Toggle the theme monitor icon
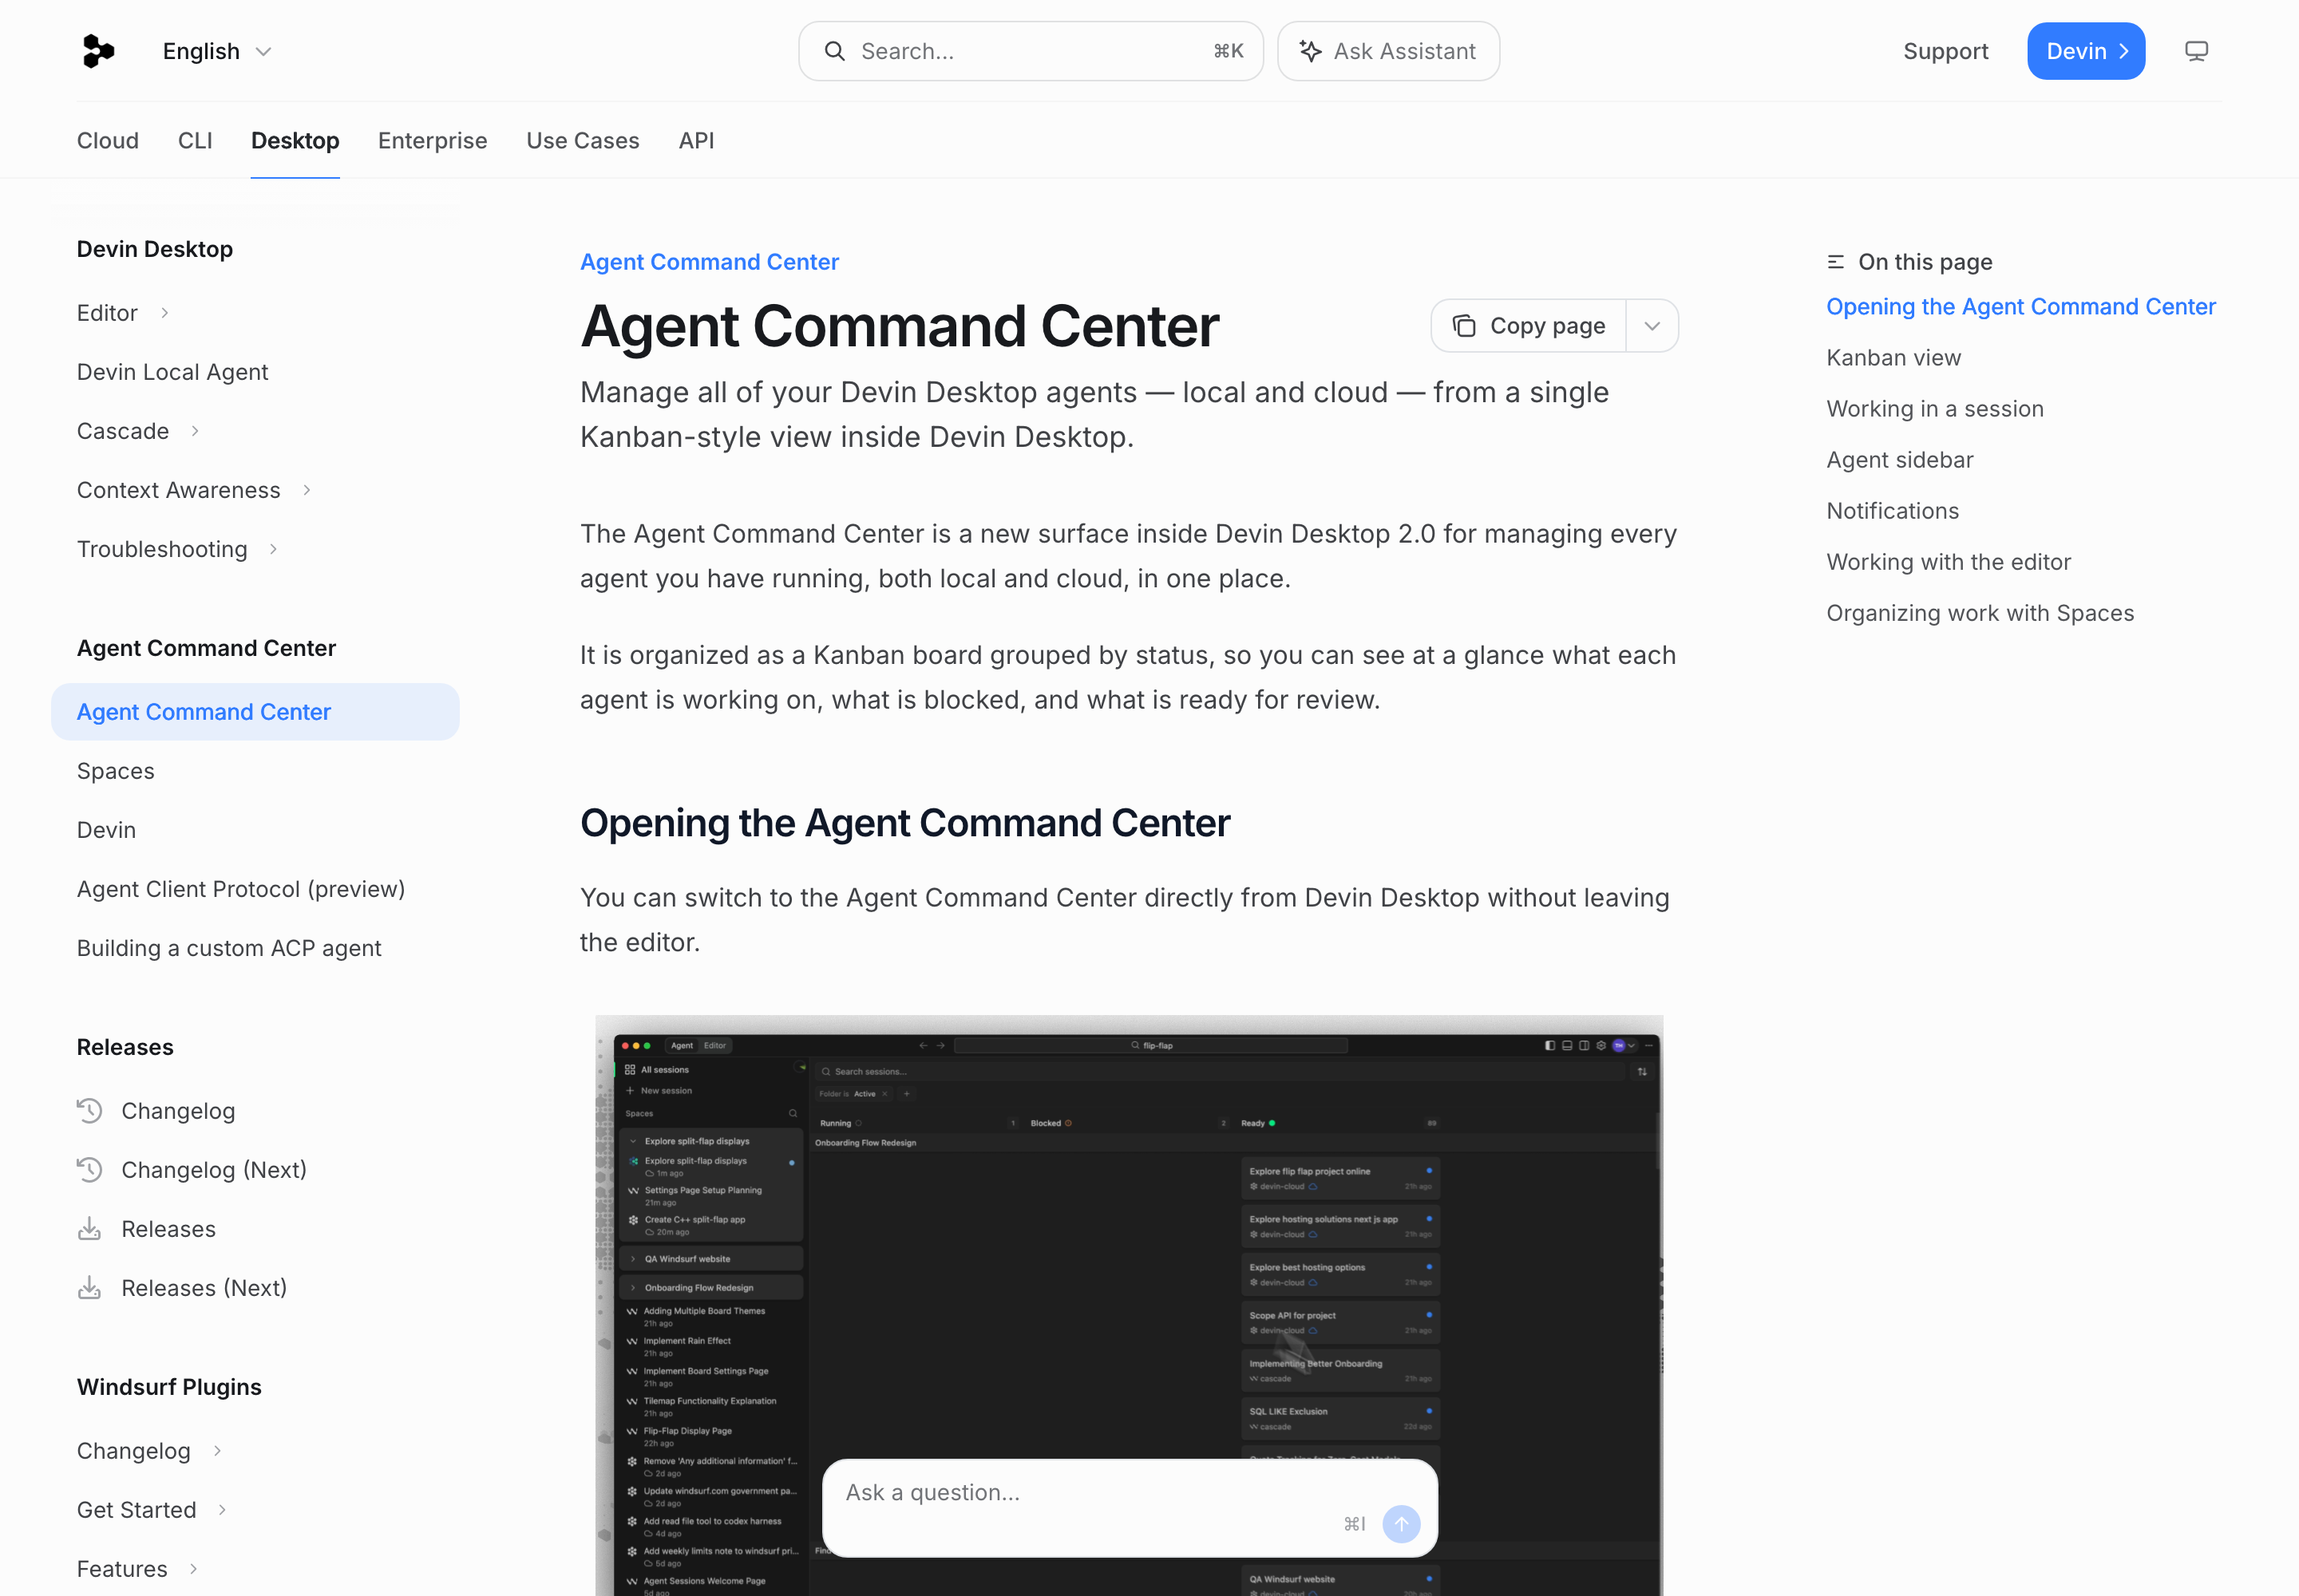Image resolution: width=2299 pixels, height=1596 pixels. click(2196, 51)
